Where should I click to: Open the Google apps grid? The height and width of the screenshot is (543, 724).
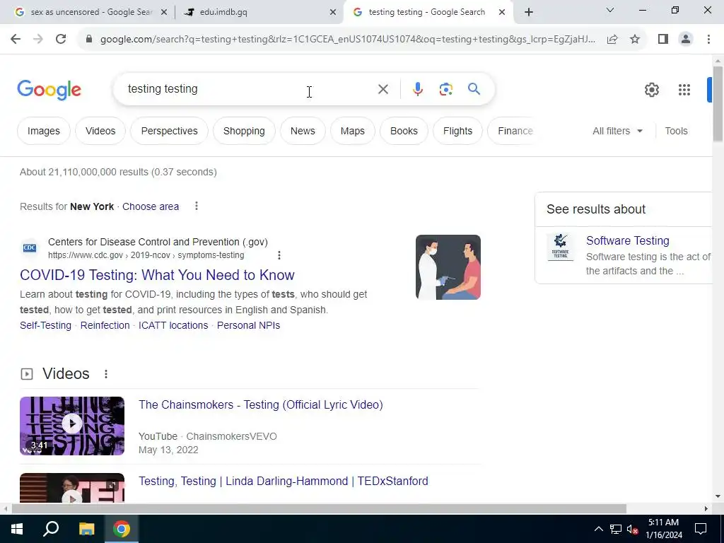point(684,90)
